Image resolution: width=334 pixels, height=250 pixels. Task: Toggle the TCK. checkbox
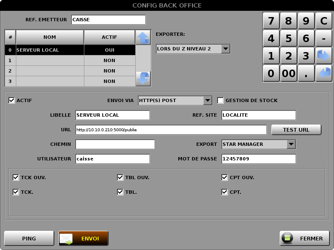(x=16, y=192)
